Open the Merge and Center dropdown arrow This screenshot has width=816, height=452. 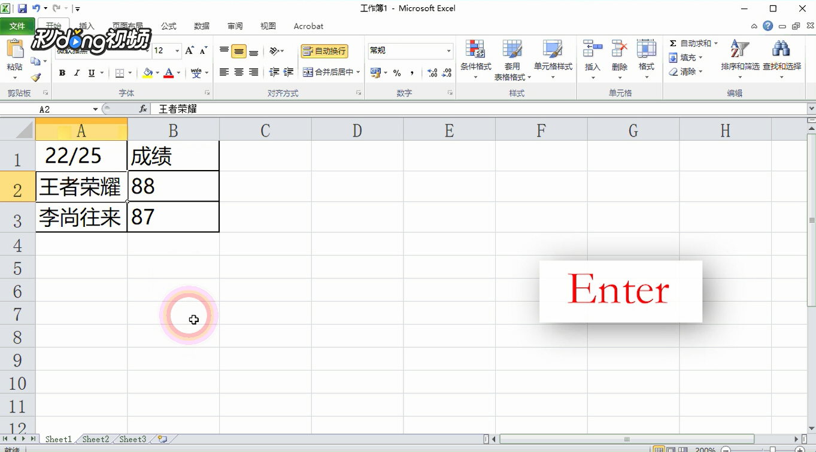358,72
